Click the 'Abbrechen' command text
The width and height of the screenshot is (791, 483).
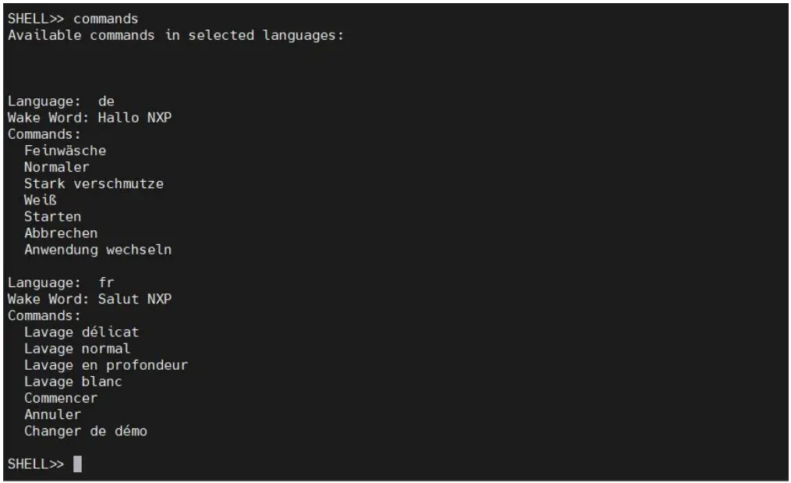pos(61,233)
